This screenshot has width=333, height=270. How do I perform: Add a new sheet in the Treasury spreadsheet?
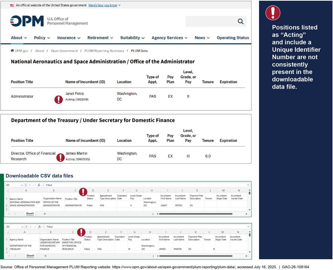point(45,255)
